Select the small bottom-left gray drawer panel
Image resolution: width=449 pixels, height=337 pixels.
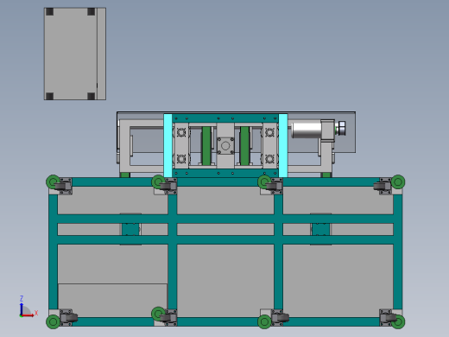click(x=112, y=301)
